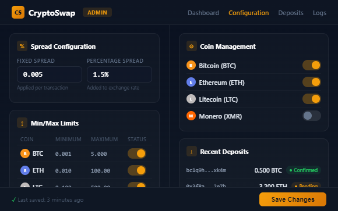Click ETH maximum value 100.00
This screenshot has height=211, width=338.
(x=100, y=170)
